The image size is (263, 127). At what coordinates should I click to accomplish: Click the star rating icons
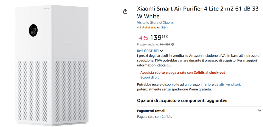pos(149,27)
